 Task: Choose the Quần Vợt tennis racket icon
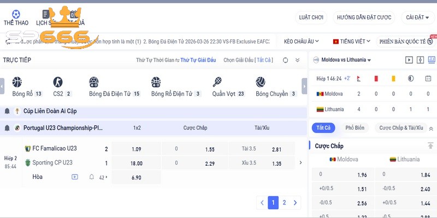tap(217, 82)
